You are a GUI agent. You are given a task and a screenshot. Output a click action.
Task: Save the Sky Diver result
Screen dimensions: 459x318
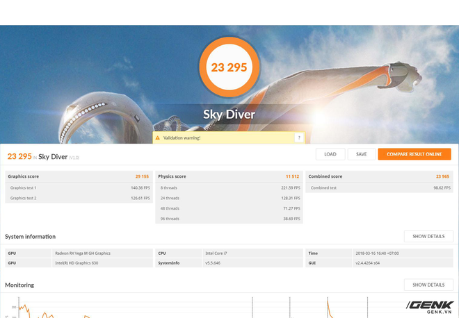click(x=361, y=154)
